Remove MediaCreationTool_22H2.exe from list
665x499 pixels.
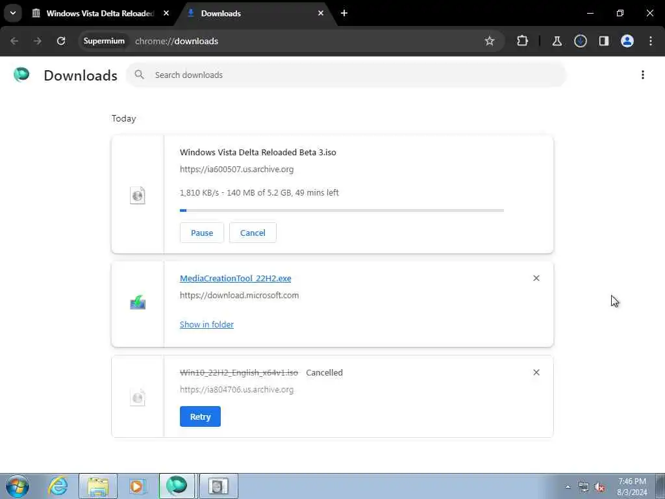(536, 278)
